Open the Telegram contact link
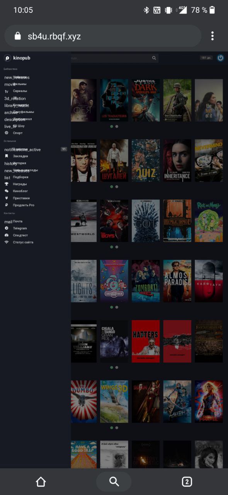The height and width of the screenshot is (495, 228). (x=20, y=228)
